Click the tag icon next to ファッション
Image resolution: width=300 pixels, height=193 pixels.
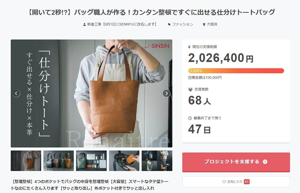click(x=169, y=24)
